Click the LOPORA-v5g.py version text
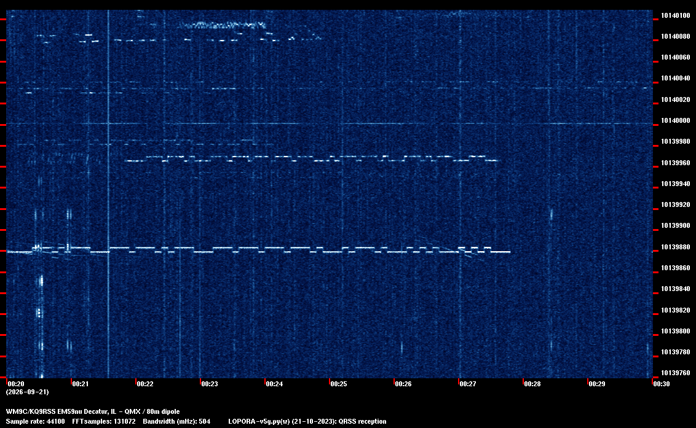This screenshot has height=428, width=696. (307, 421)
